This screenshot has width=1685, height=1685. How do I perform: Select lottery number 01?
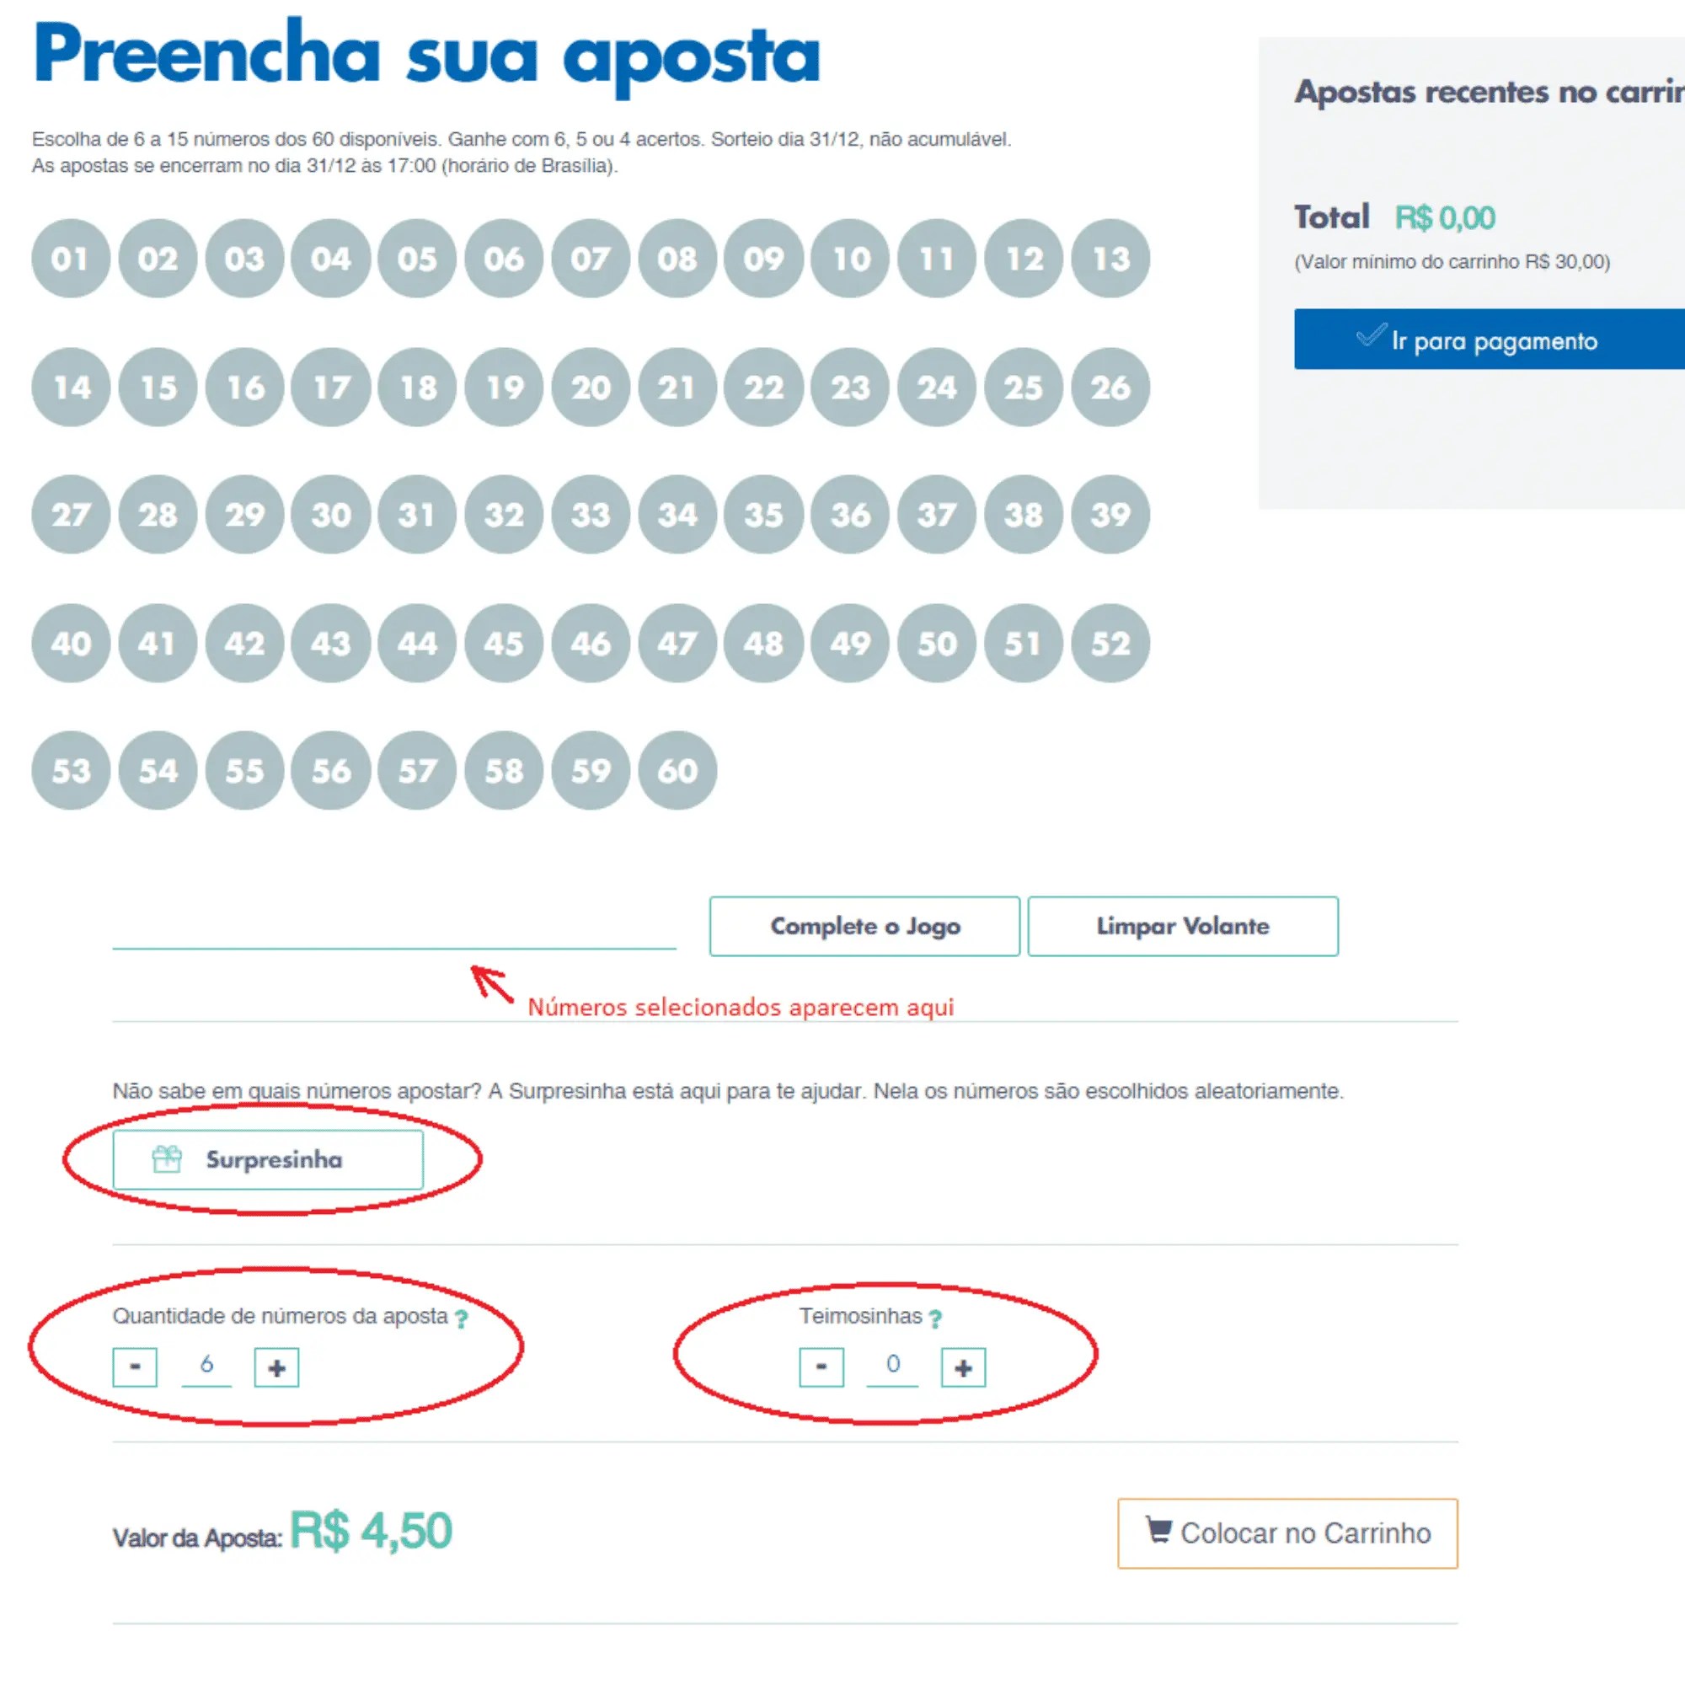click(x=71, y=258)
